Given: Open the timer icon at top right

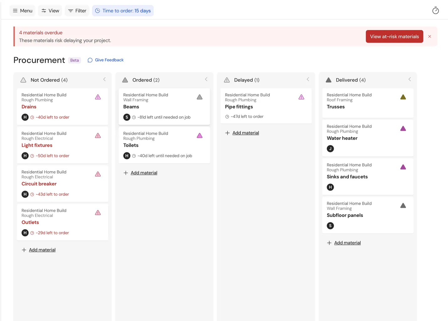Looking at the screenshot, I should coord(435,11).
